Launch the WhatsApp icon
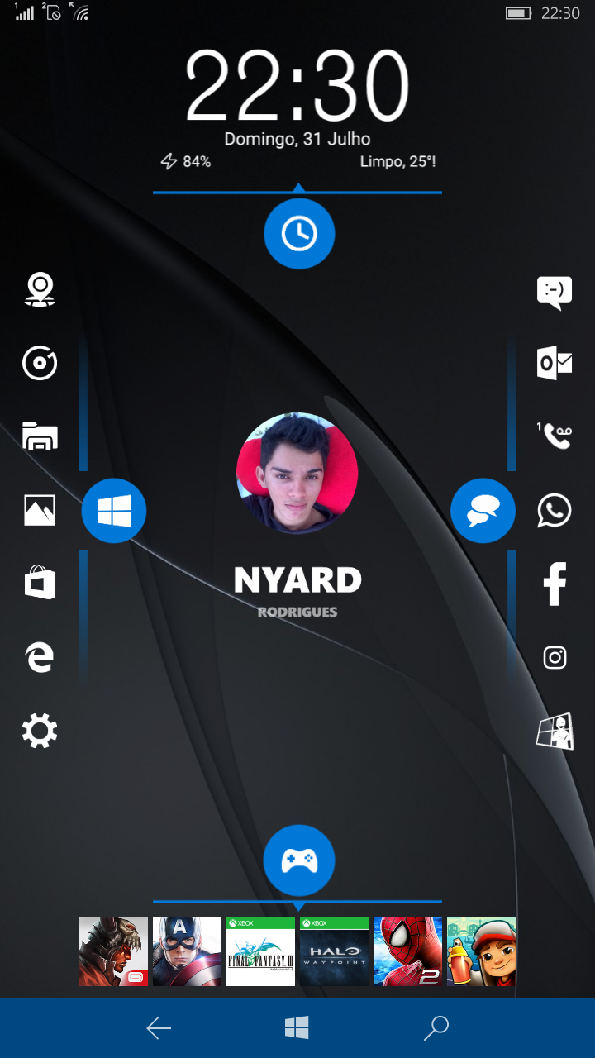This screenshot has height=1058, width=595. point(555,510)
